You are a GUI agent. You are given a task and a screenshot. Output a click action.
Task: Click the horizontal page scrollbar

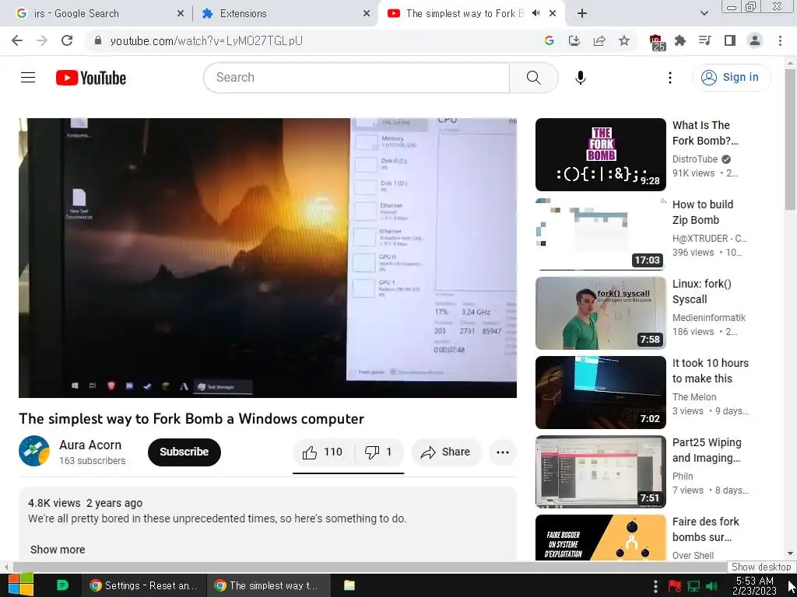click(370, 567)
